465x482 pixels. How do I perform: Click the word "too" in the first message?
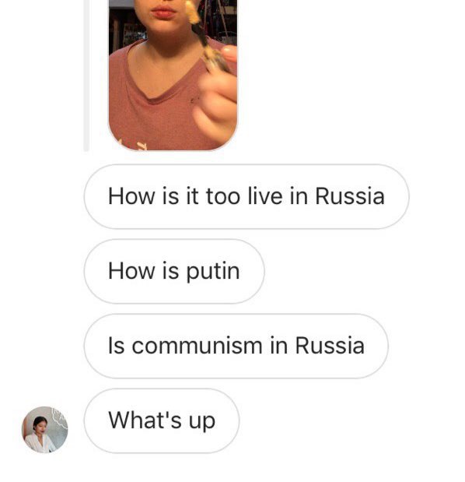[223, 196]
